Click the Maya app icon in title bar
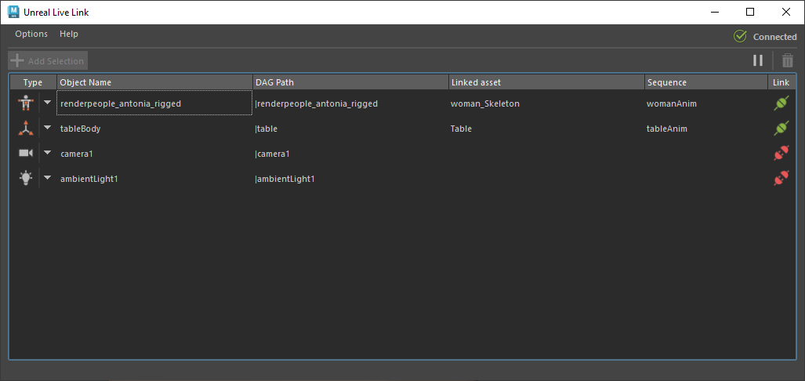The height and width of the screenshot is (381, 805). click(x=13, y=12)
